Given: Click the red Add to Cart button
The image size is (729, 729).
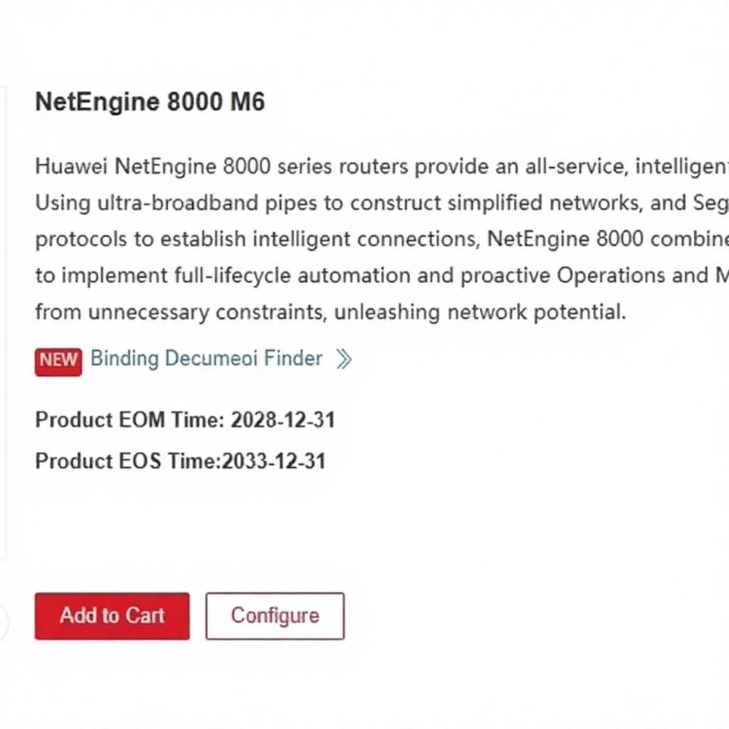Looking at the screenshot, I should [x=112, y=616].
